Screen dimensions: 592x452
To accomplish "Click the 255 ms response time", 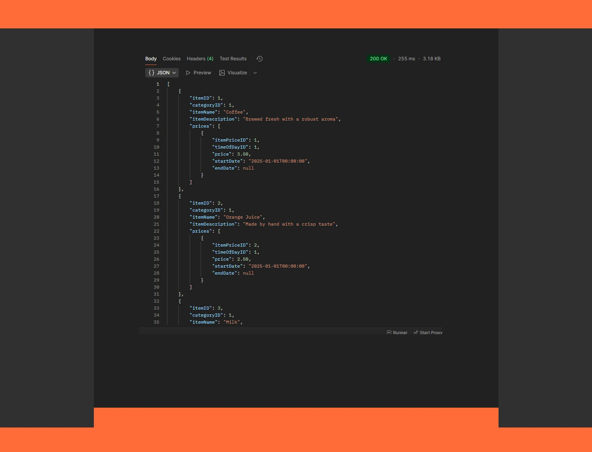I will click(406, 59).
